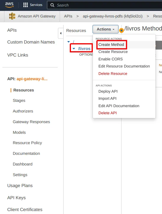Open Documentation in the sidebar
The image size is (162, 214).
(26, 153)
